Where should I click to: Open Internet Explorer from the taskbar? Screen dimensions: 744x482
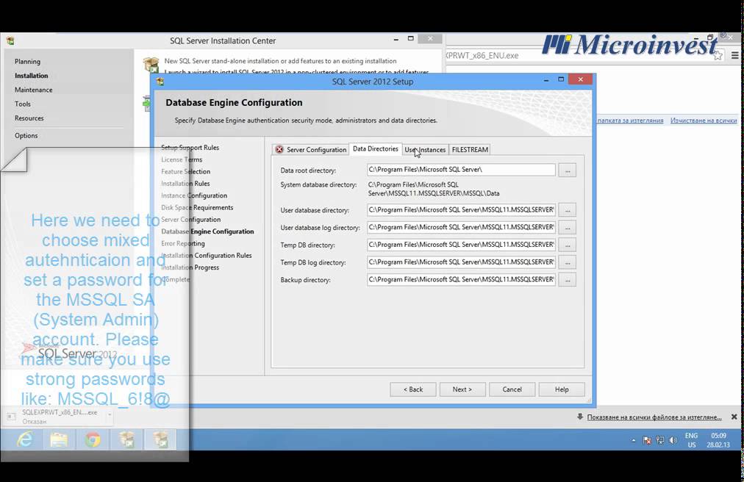pyautogui.click(x=25, y=440)
